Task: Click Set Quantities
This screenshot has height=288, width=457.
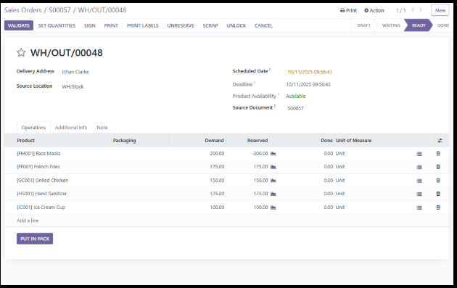Action: point(57,25)
